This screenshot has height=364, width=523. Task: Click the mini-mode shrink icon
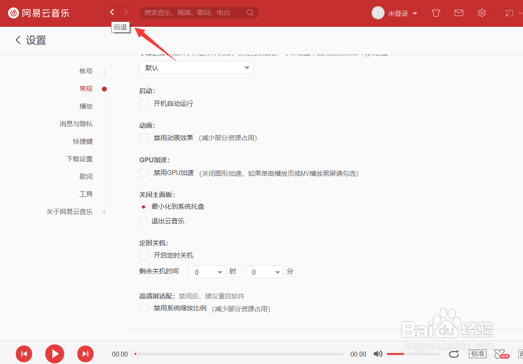[x=509, y=13]
